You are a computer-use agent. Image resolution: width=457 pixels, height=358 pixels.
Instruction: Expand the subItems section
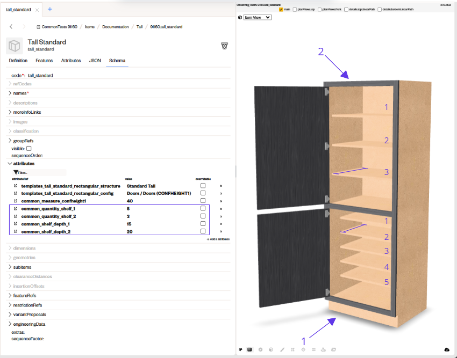(x=10, y=267)
